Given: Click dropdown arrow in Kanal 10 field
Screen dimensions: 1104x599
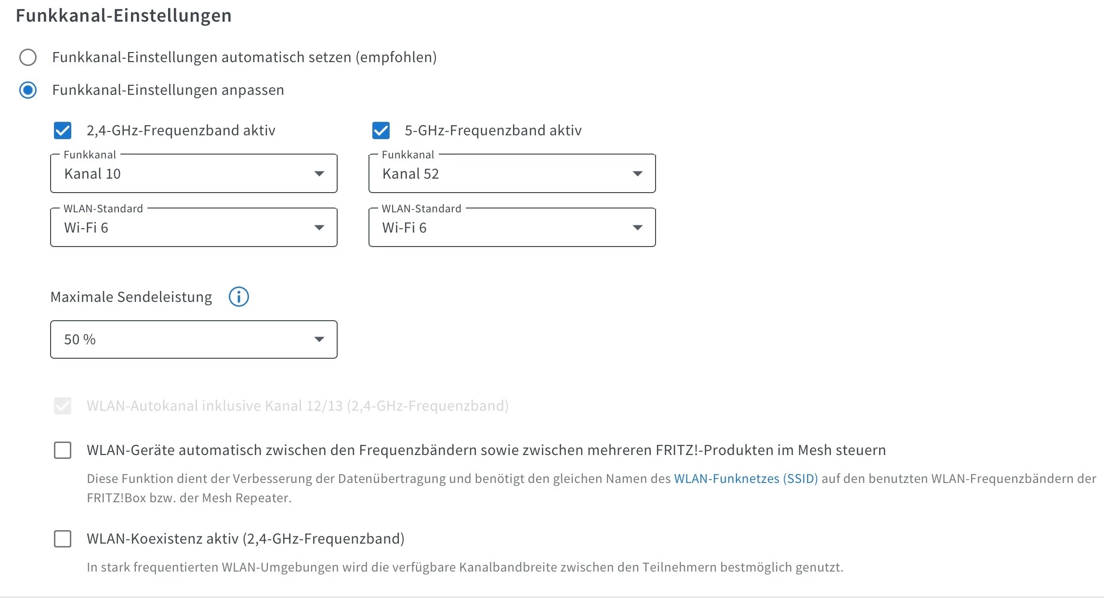Looking at the screenshot, I should tap(319, 174).
